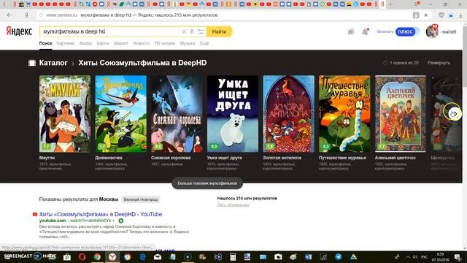467x263 pixels.
Task: Switch to the ТВ онлайн tab
Action: [165, 43]
